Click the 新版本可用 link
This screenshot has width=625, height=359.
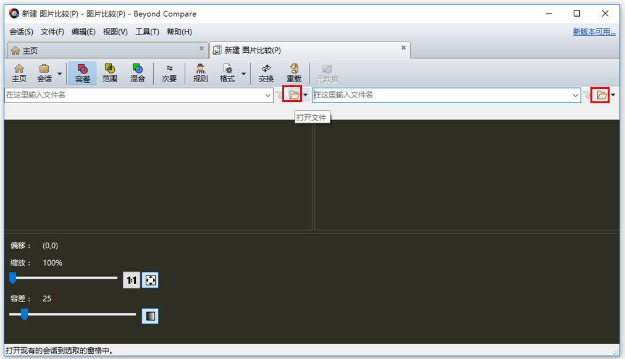594,32
